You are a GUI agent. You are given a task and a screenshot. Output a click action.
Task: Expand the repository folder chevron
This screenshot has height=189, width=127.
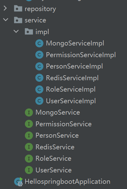[5, 8]
